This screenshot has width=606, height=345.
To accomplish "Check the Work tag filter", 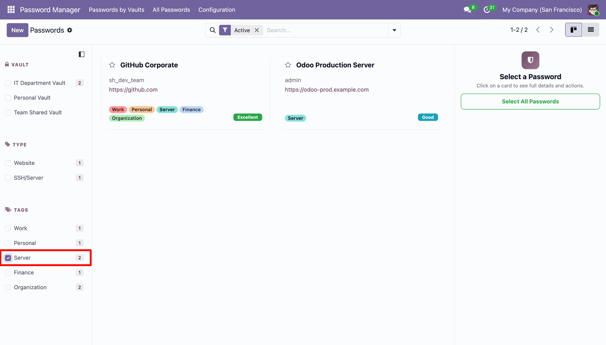I will [x=8, y=228].
